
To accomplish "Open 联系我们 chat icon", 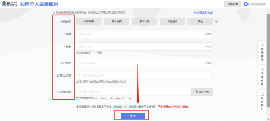I will [x=262, y=94].
